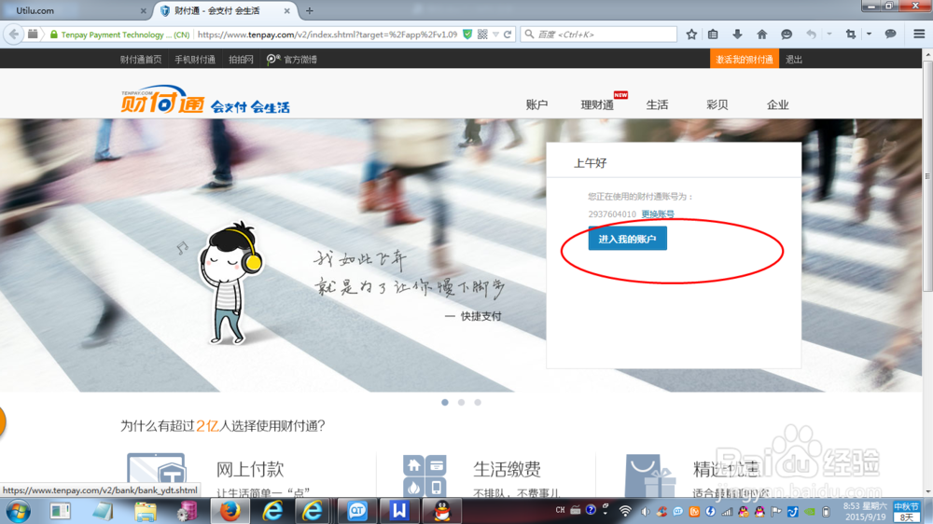Reload the page with the refresh icon
This screenshot has width=933, height=524.
pos(508,34)
